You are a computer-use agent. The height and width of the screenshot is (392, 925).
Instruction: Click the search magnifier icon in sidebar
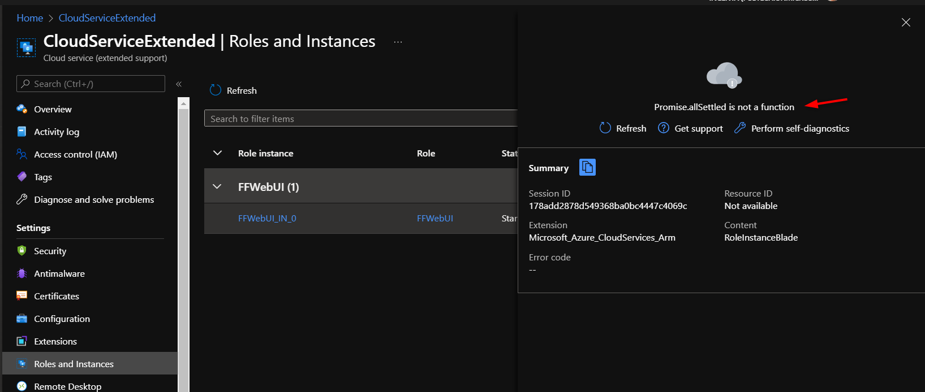(x=25, y=84)
